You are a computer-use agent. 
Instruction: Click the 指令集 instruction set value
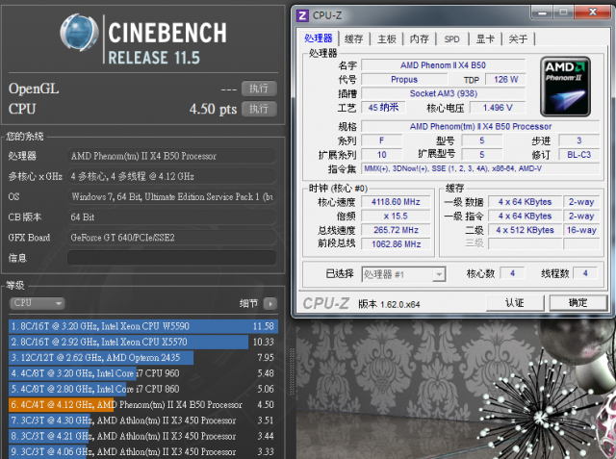coord(480,168)
